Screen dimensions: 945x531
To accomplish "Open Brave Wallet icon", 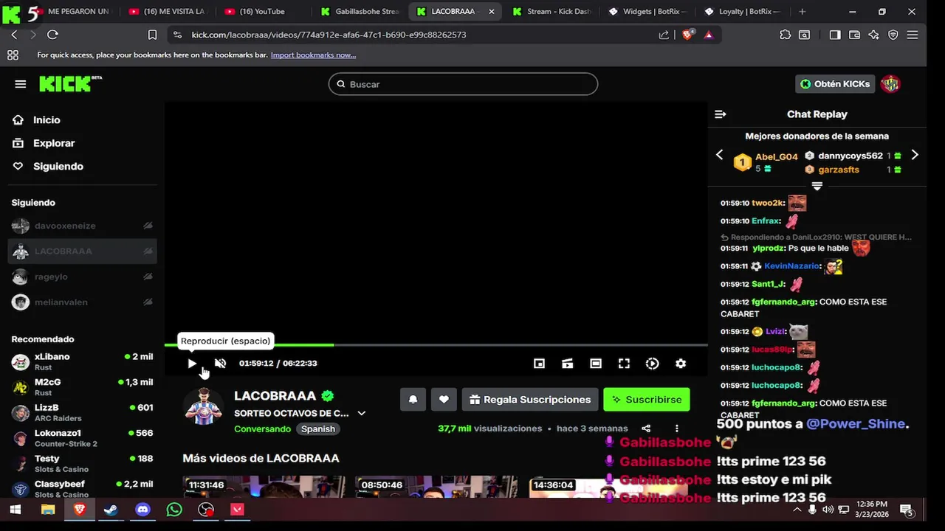I will coord(854,35).
